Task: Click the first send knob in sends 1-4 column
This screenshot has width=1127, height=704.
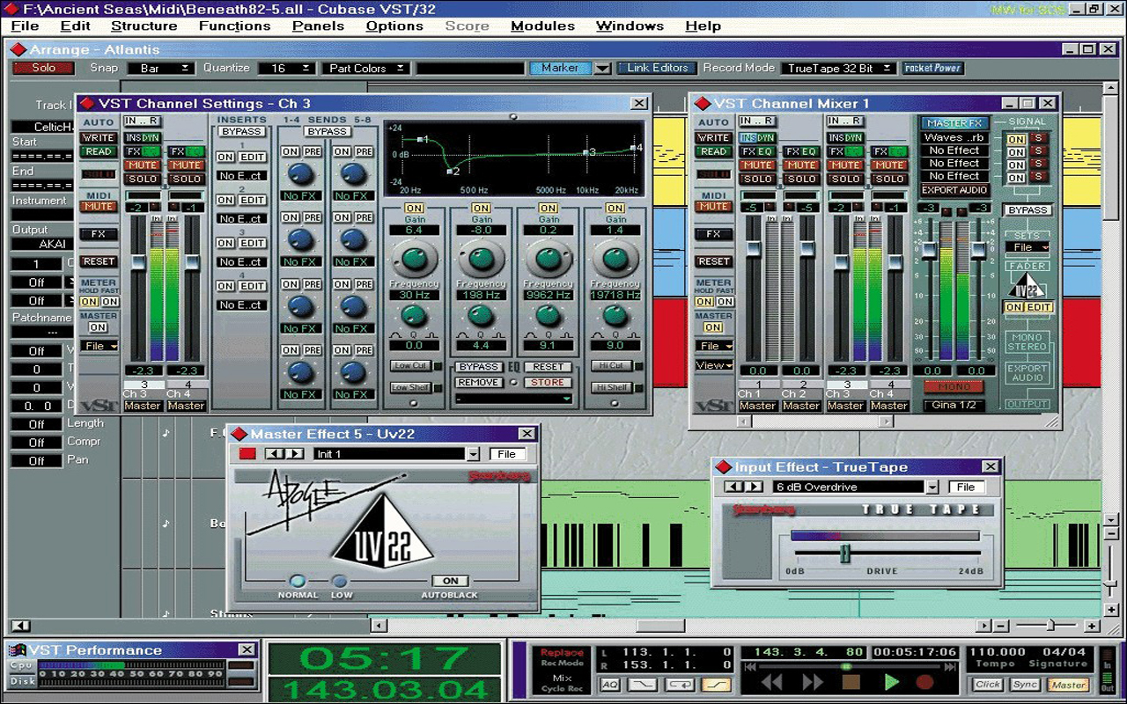Action: (300, 173)
